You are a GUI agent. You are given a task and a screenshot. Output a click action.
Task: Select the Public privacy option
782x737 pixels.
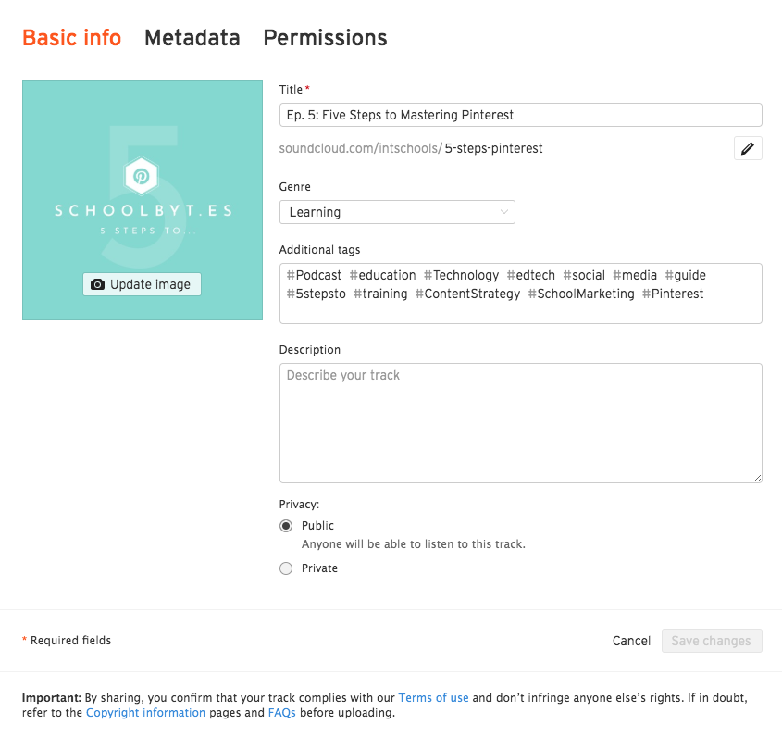[x=286, y=526]
